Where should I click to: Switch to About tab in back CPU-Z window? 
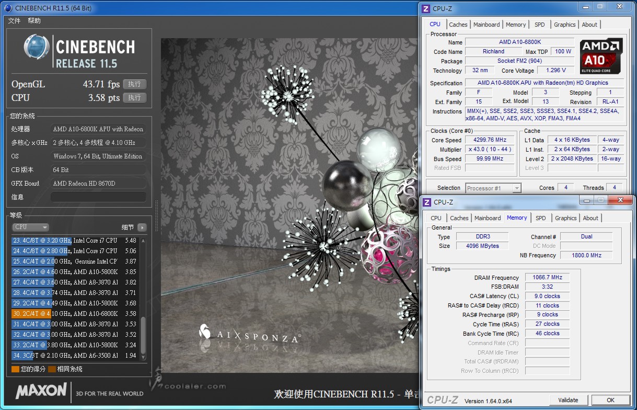[x=589, y=25]
